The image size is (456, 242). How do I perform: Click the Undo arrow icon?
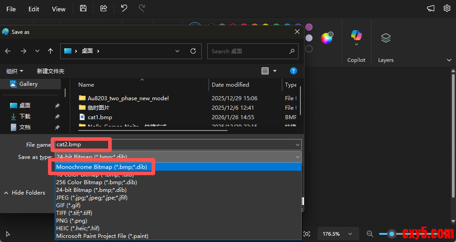[x=124, y=9]
